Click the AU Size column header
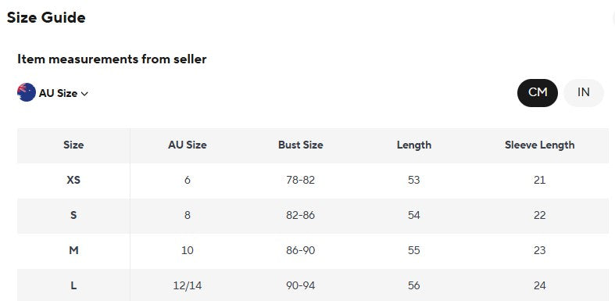615x301 pixels. [187, 145]
